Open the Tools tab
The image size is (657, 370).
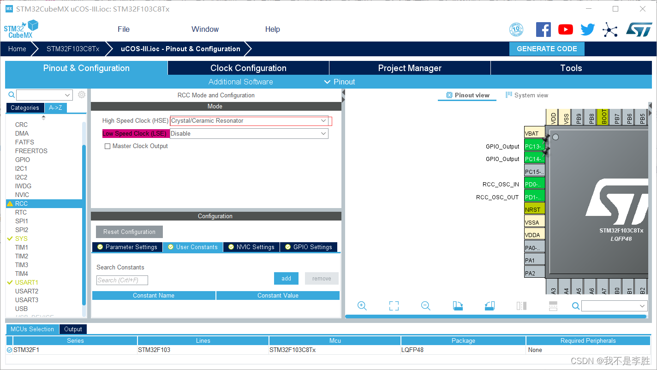pos(571,68)
